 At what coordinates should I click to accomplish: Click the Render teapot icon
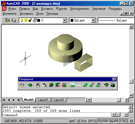pos(30,85)
